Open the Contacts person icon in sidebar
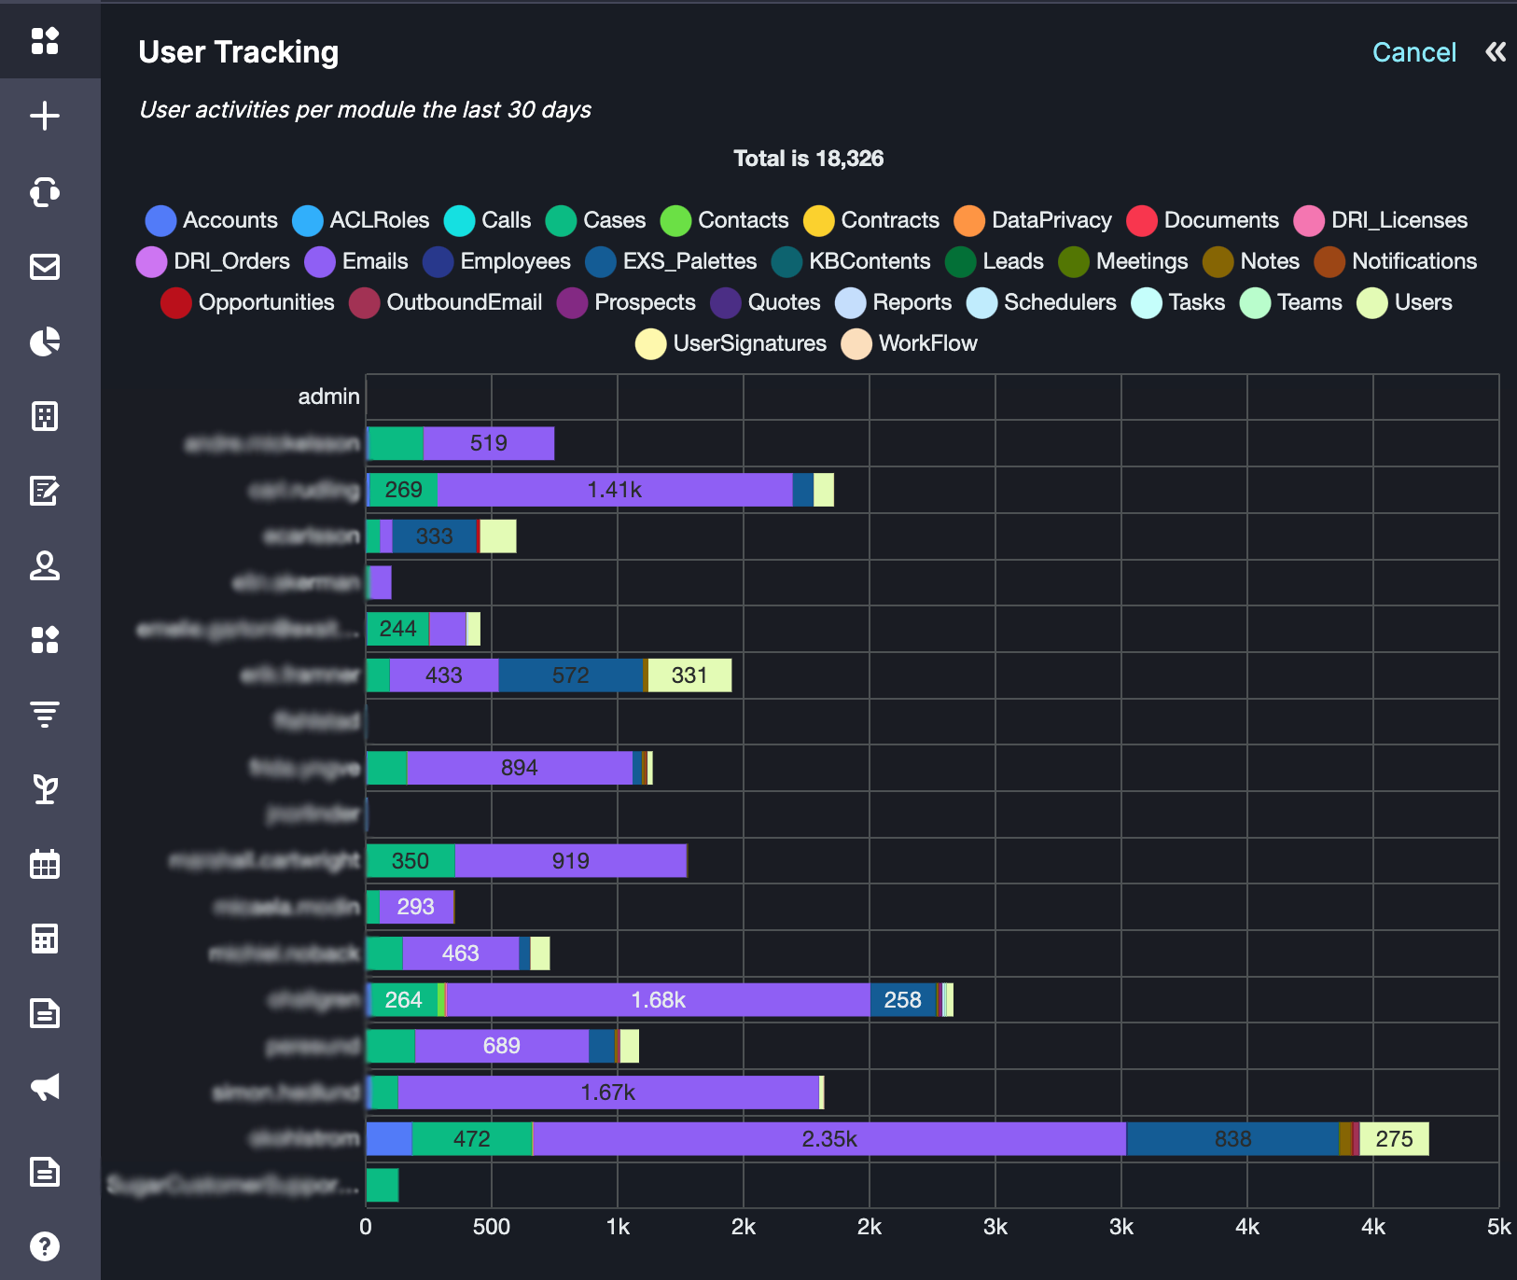1517x1280 pixels. point(45,565)
